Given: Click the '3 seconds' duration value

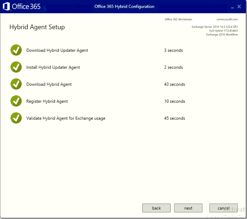Looking at the screenshot, I should (173, 50).
